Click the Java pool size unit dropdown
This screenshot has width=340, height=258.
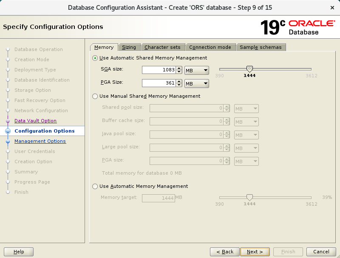point(246,135)
